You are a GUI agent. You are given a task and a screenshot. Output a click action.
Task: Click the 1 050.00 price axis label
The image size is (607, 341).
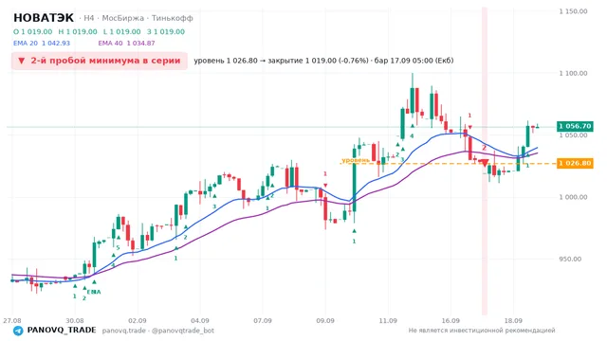[x=573, y=135]
